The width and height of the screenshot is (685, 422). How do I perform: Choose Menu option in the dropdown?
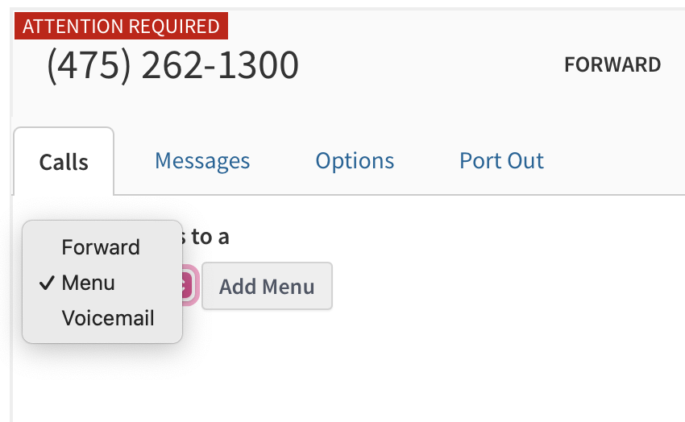(x=89, y=283)
